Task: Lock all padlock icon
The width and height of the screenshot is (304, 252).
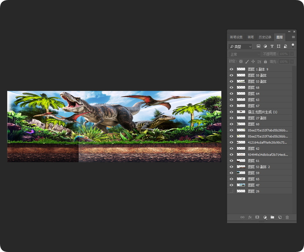Action: 265,61
